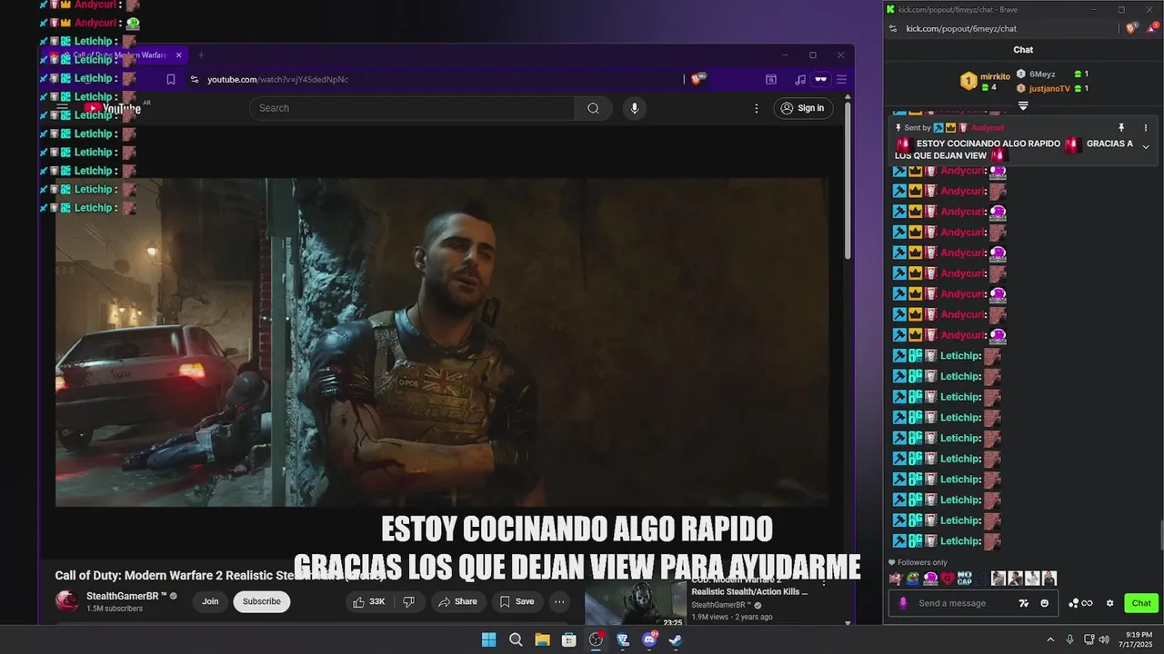Viewport: 1164px width, 654px height.
Task: Click YouTube hamburger guide menu
Action: point(63,108)
